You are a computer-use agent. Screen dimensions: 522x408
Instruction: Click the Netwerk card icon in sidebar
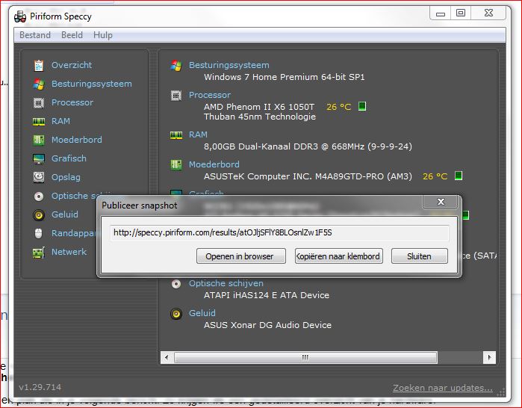pos(39,253)
